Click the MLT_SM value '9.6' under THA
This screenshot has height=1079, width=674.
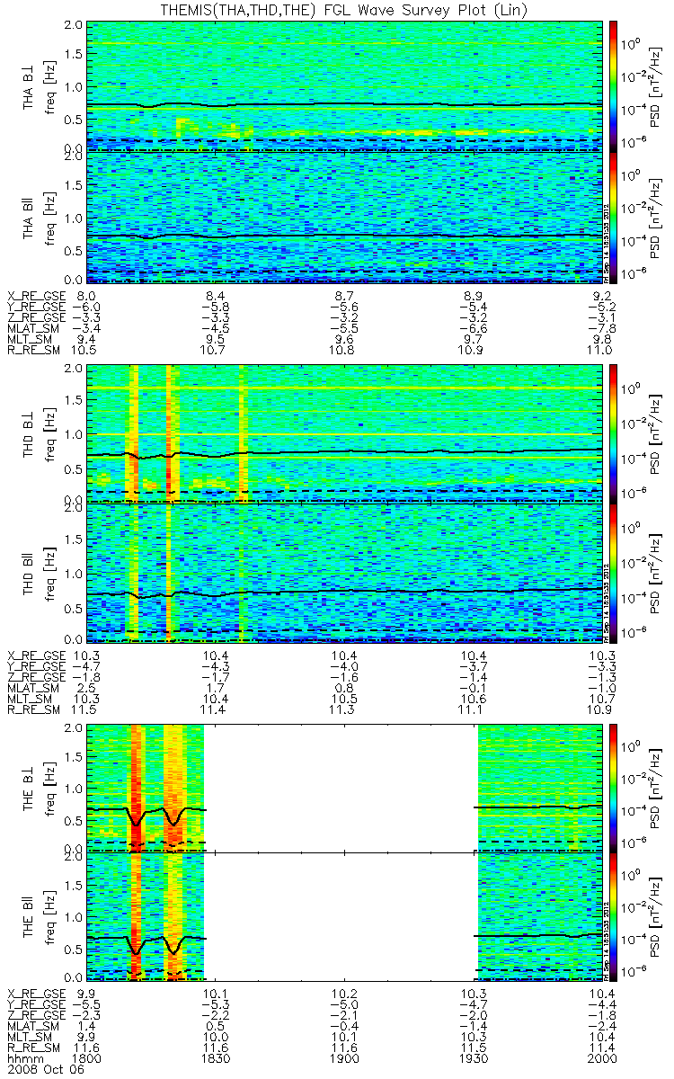(344, 339)
